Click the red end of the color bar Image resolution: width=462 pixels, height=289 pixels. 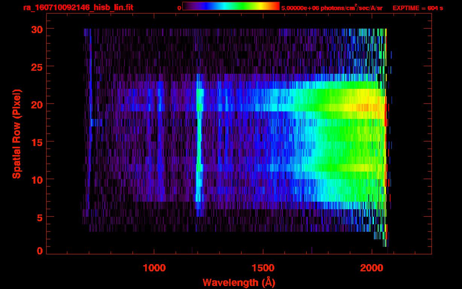pyautogui.click(x=276, y=6)
